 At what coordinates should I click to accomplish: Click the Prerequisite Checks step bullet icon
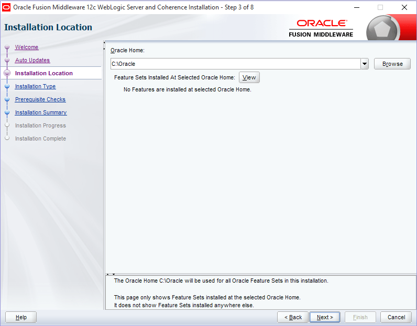(7, 100)
